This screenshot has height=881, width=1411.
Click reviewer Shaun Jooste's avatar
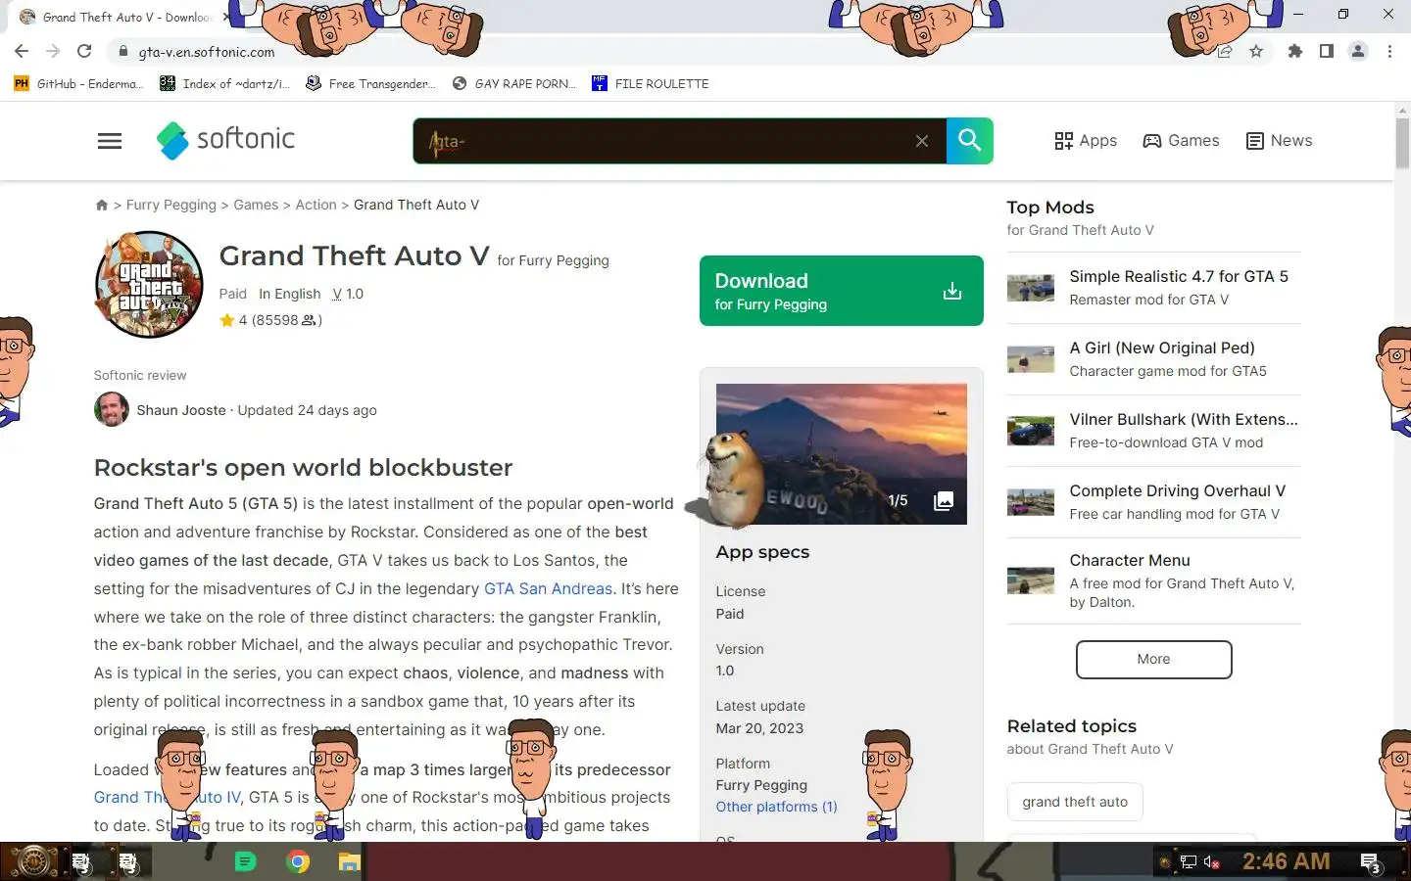112,409
